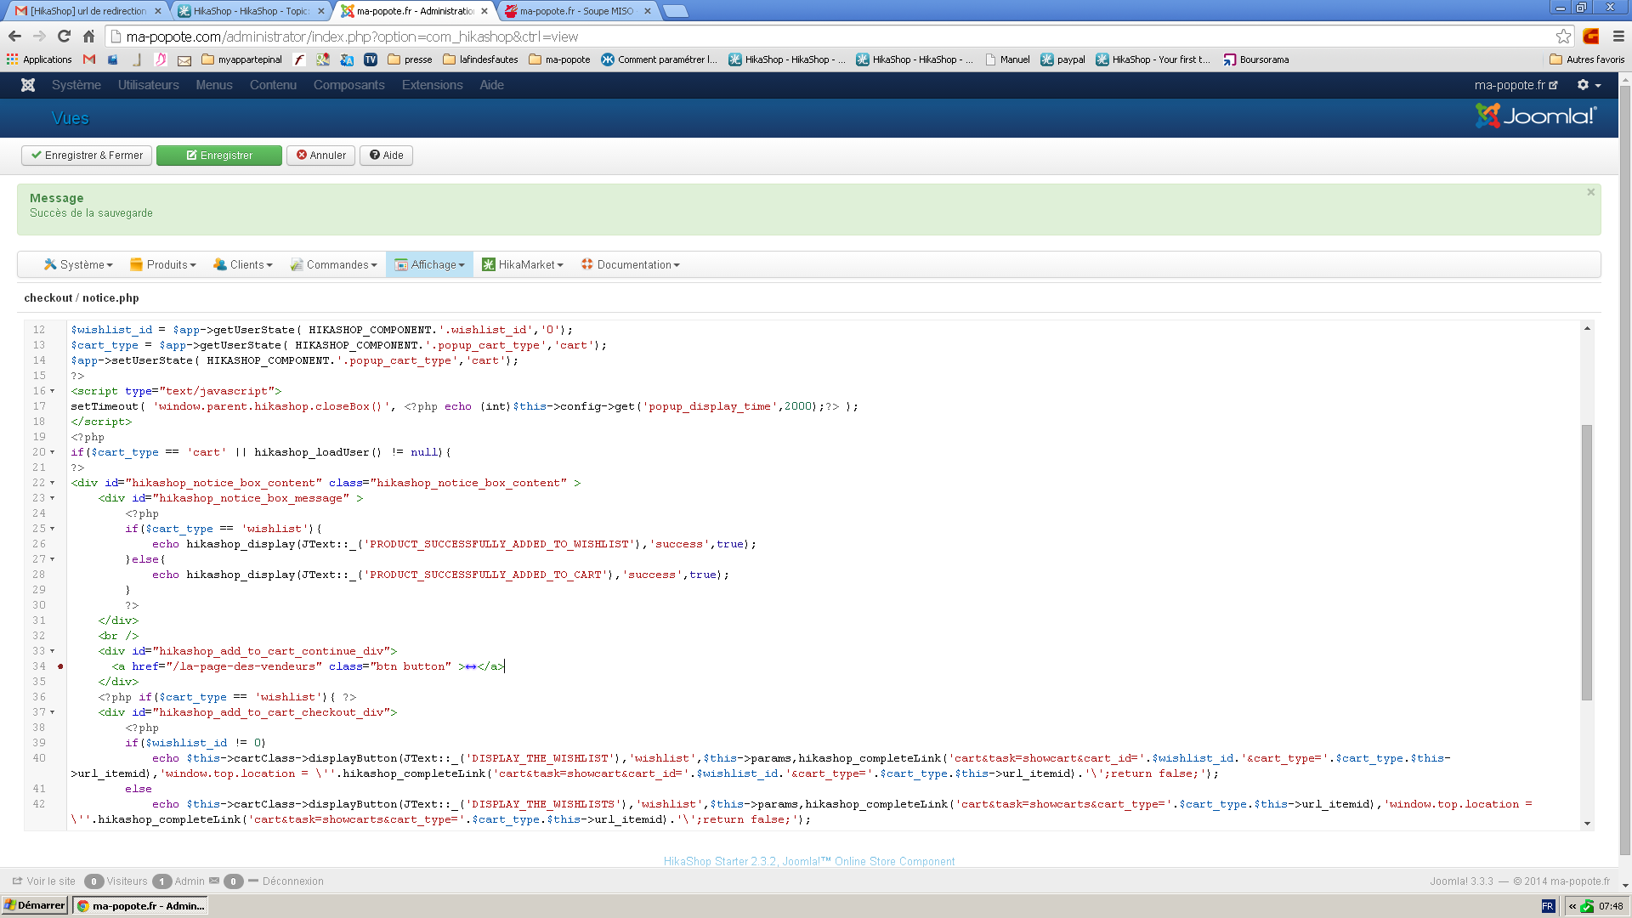Image resolution: width=1632 pixels, height=918 pixels.
Task: Collapse code fold arrow on line 22
Action: click(53, 483)
